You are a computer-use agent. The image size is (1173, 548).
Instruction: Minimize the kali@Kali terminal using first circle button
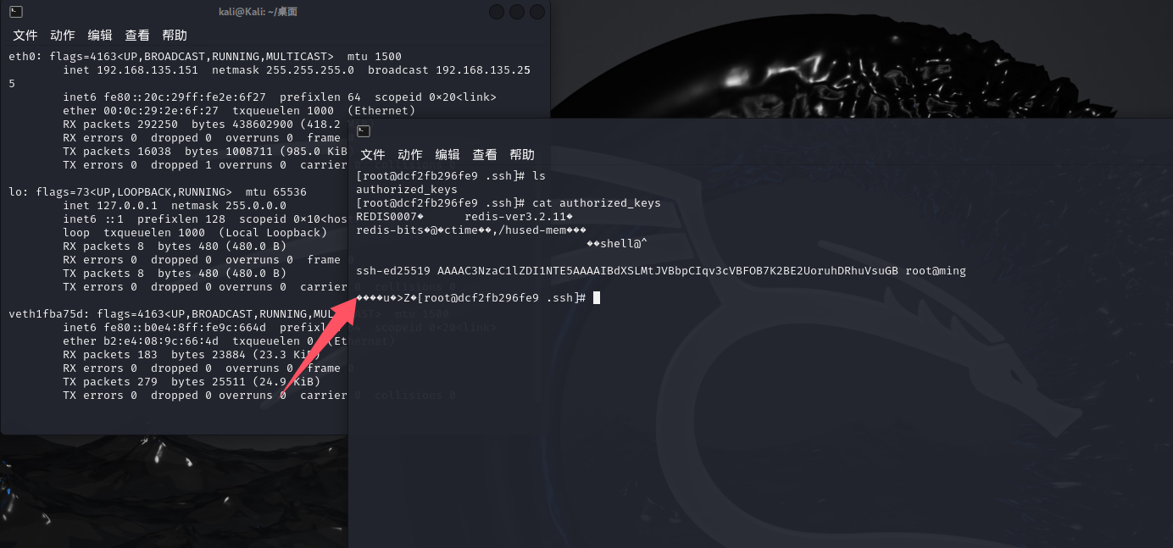pyautogui.click(x=497, y=12)
